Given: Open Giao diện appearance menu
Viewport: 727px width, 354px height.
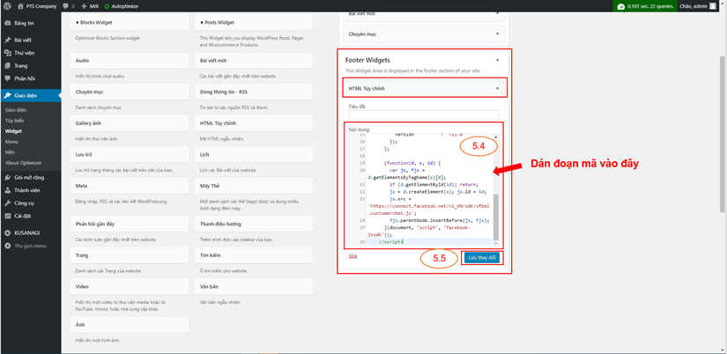Looking at the screenshot, I should click(30, 95).
